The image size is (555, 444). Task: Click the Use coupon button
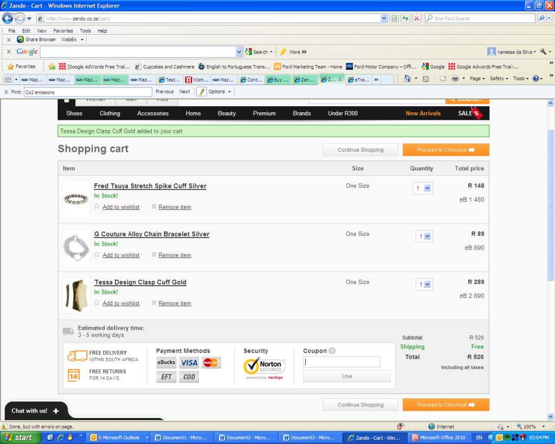(347, 376)
